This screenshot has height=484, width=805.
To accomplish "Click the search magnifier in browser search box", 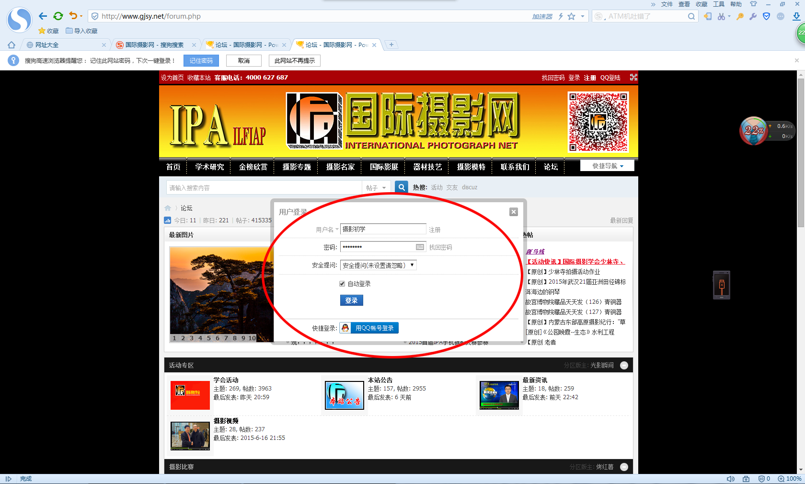I will pyautogui.click(x=691, y=16).
